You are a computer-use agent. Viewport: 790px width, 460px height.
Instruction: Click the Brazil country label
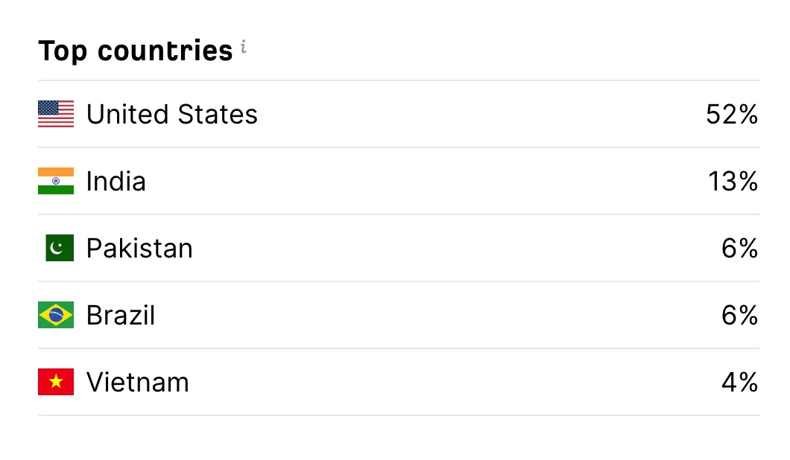tap(121, 315)
